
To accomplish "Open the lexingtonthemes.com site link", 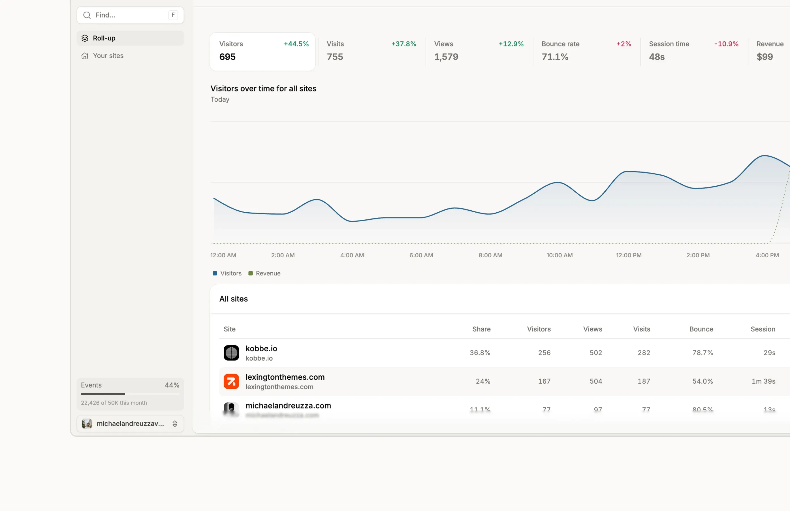I will 285,377.
